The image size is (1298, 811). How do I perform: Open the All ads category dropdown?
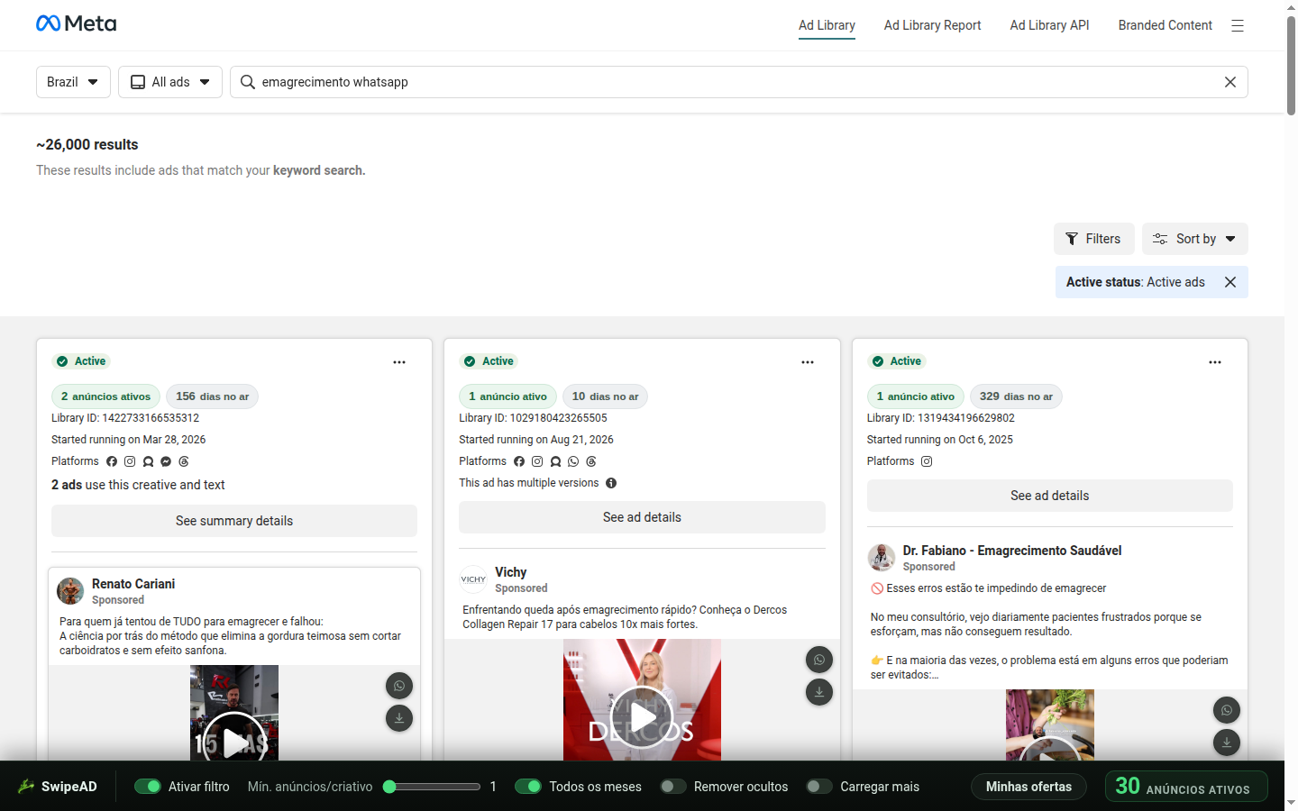(x=170, y=82)
